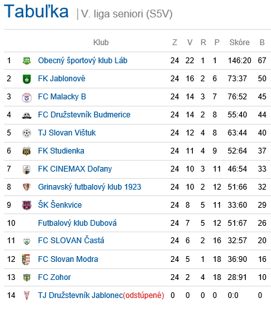The height and width of the screenshot is (309, 271).
Task: Click the Skóre column header
Action: 239,43
